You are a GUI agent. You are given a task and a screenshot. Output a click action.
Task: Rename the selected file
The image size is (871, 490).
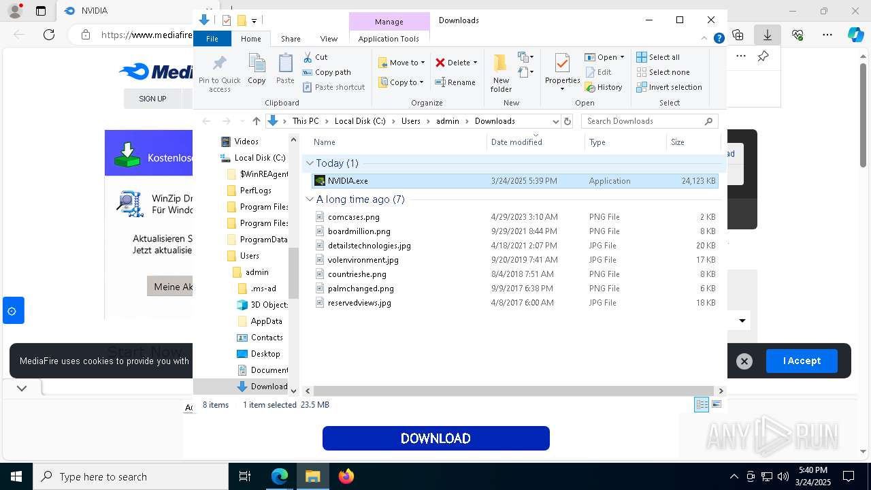point(455,82)
